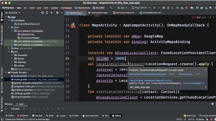Toggle the Profiler tool window button

74,116
